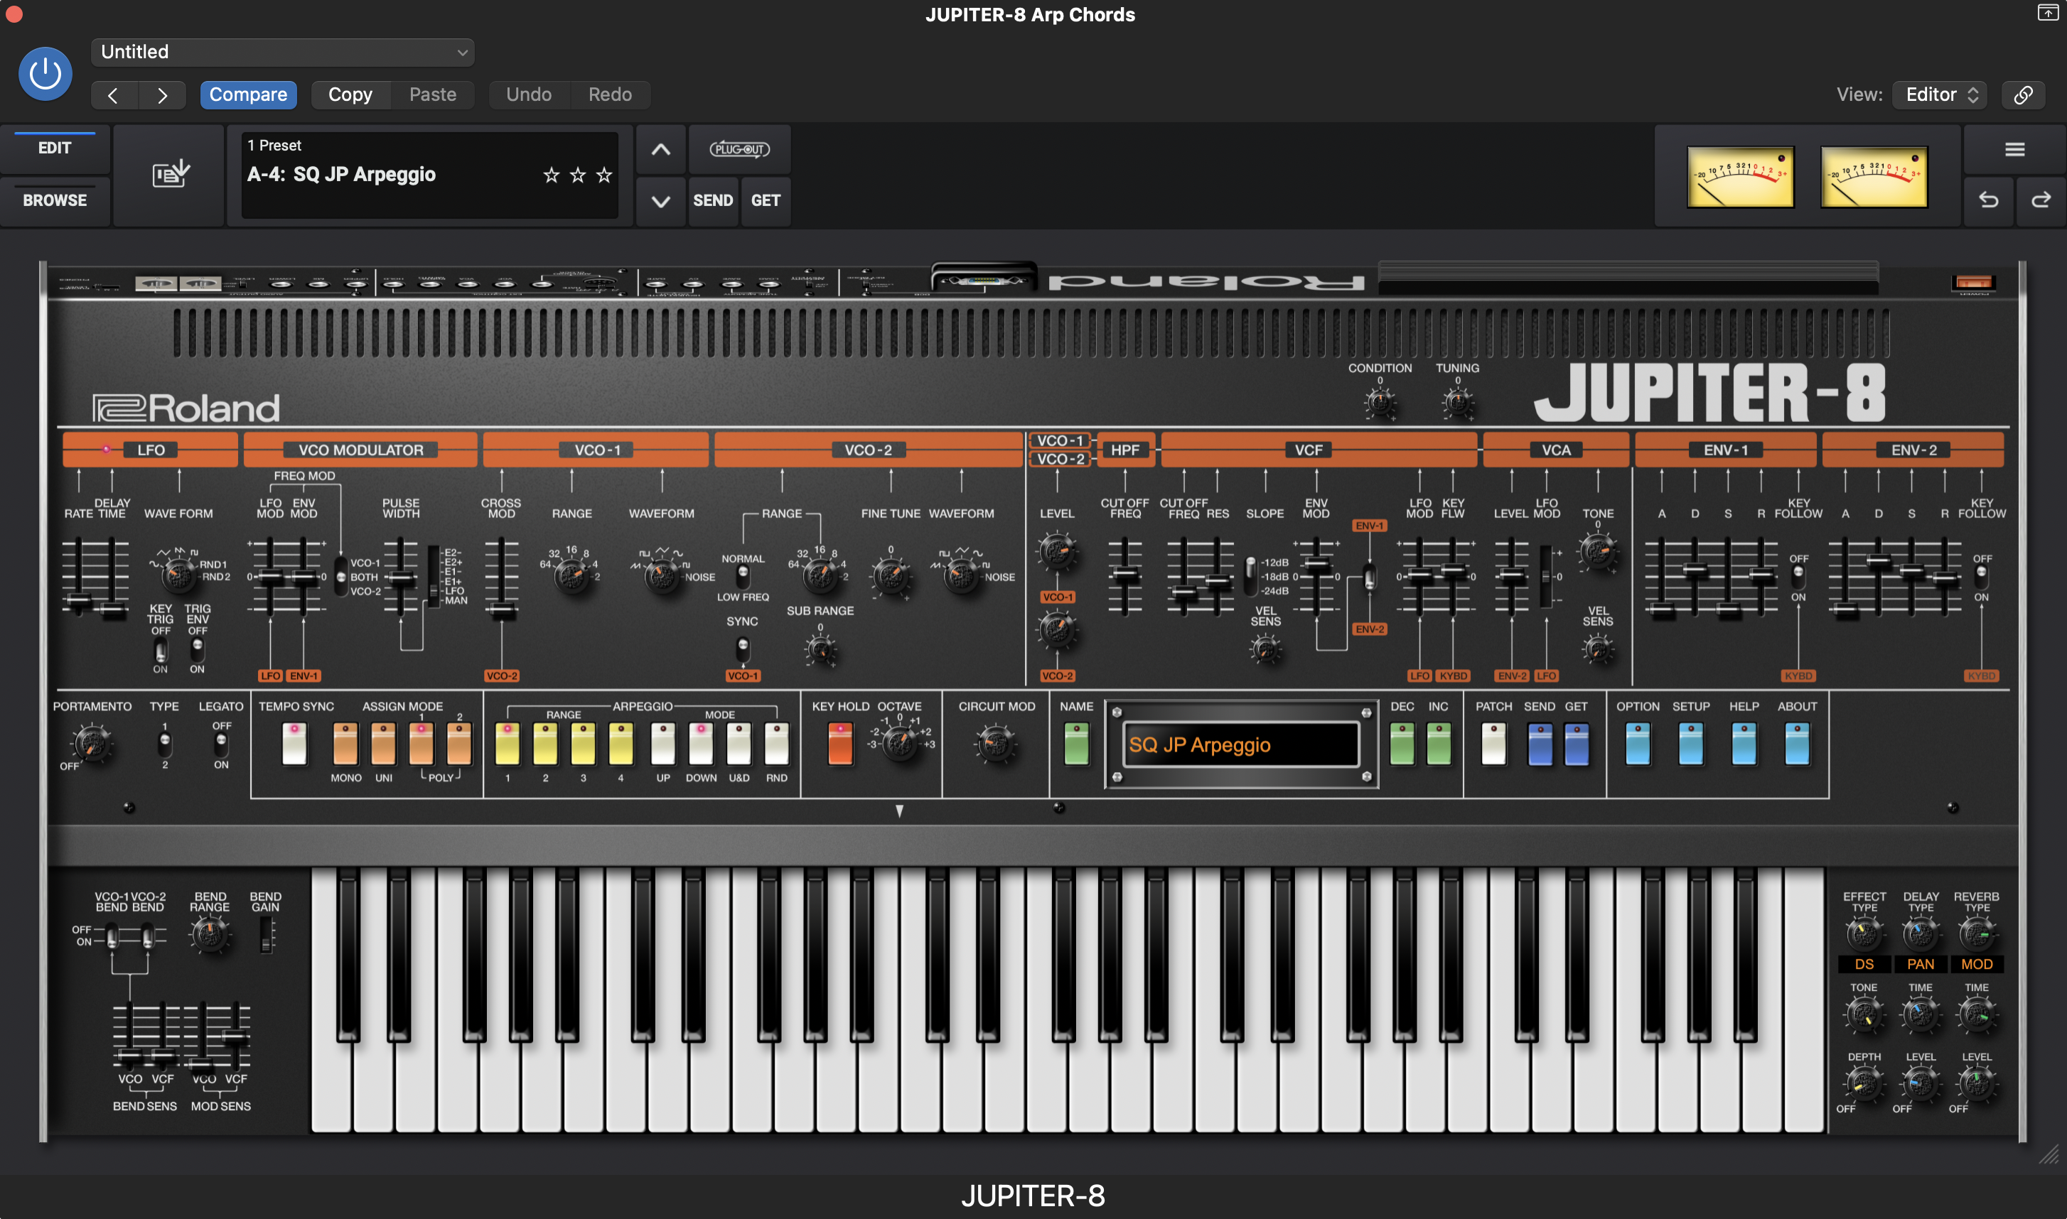Toggle the VCO-2 SYNC switch
The height and width of the screenshot is (1219, 2067).
(742, 650)
